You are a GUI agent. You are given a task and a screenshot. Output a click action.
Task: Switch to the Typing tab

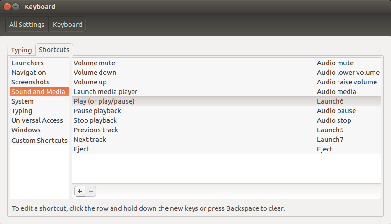21,50
